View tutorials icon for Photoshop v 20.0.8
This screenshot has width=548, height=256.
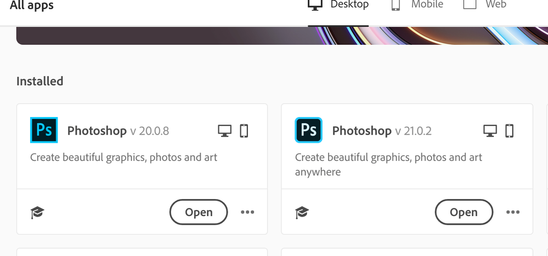pyautogui.click(x=37, y=212)
